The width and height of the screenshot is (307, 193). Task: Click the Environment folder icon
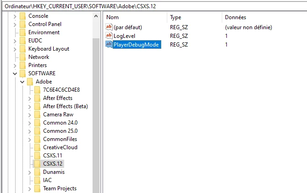[x=23, y=32]
